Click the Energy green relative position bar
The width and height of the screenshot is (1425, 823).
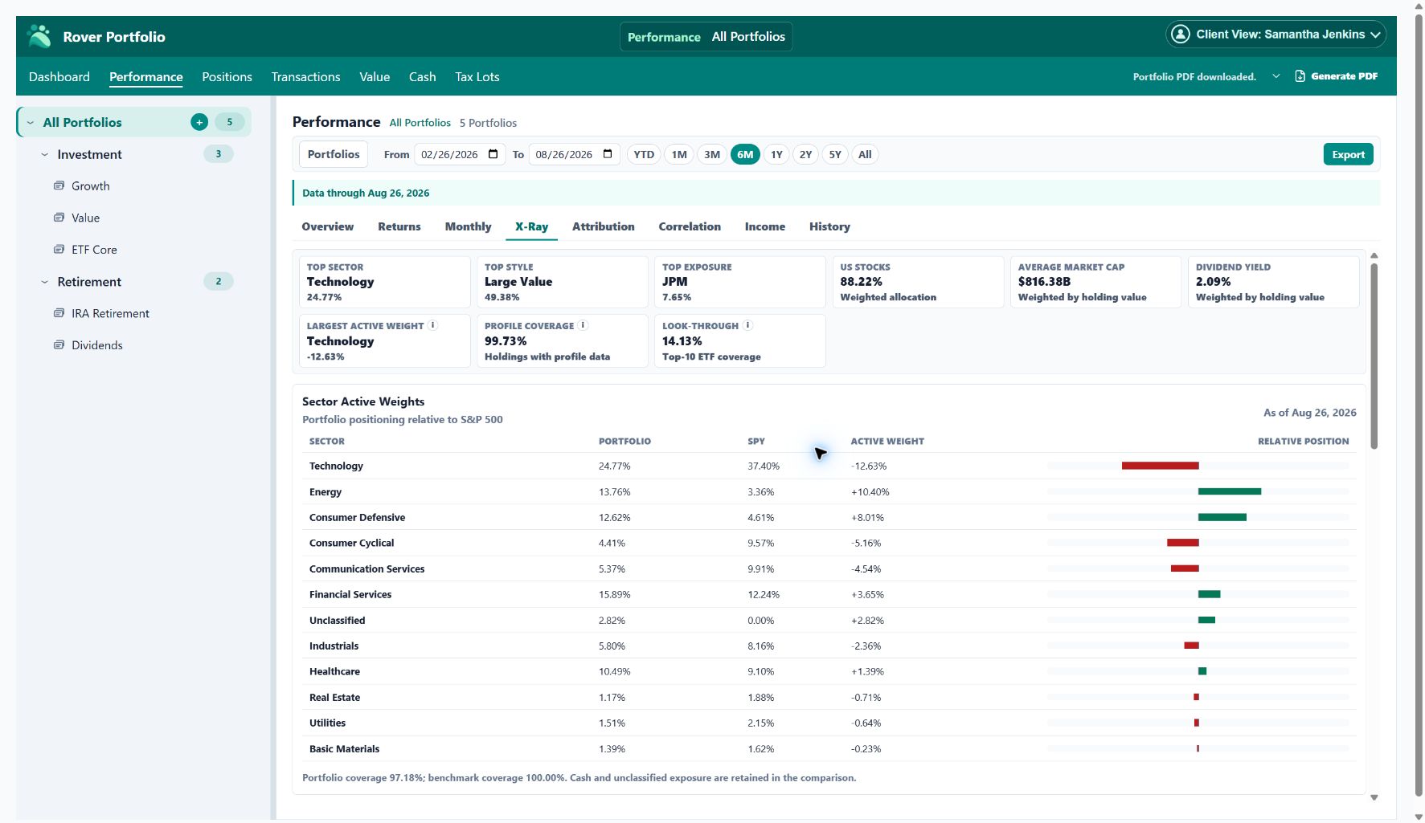[x=1230, y=491]
